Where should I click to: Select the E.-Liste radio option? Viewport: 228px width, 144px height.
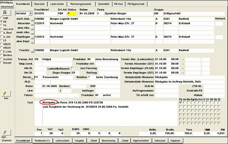[2, 51]
